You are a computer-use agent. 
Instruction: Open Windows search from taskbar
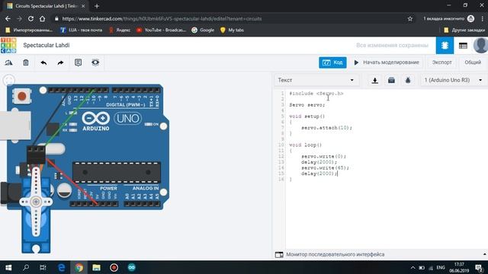click(26, 267)
